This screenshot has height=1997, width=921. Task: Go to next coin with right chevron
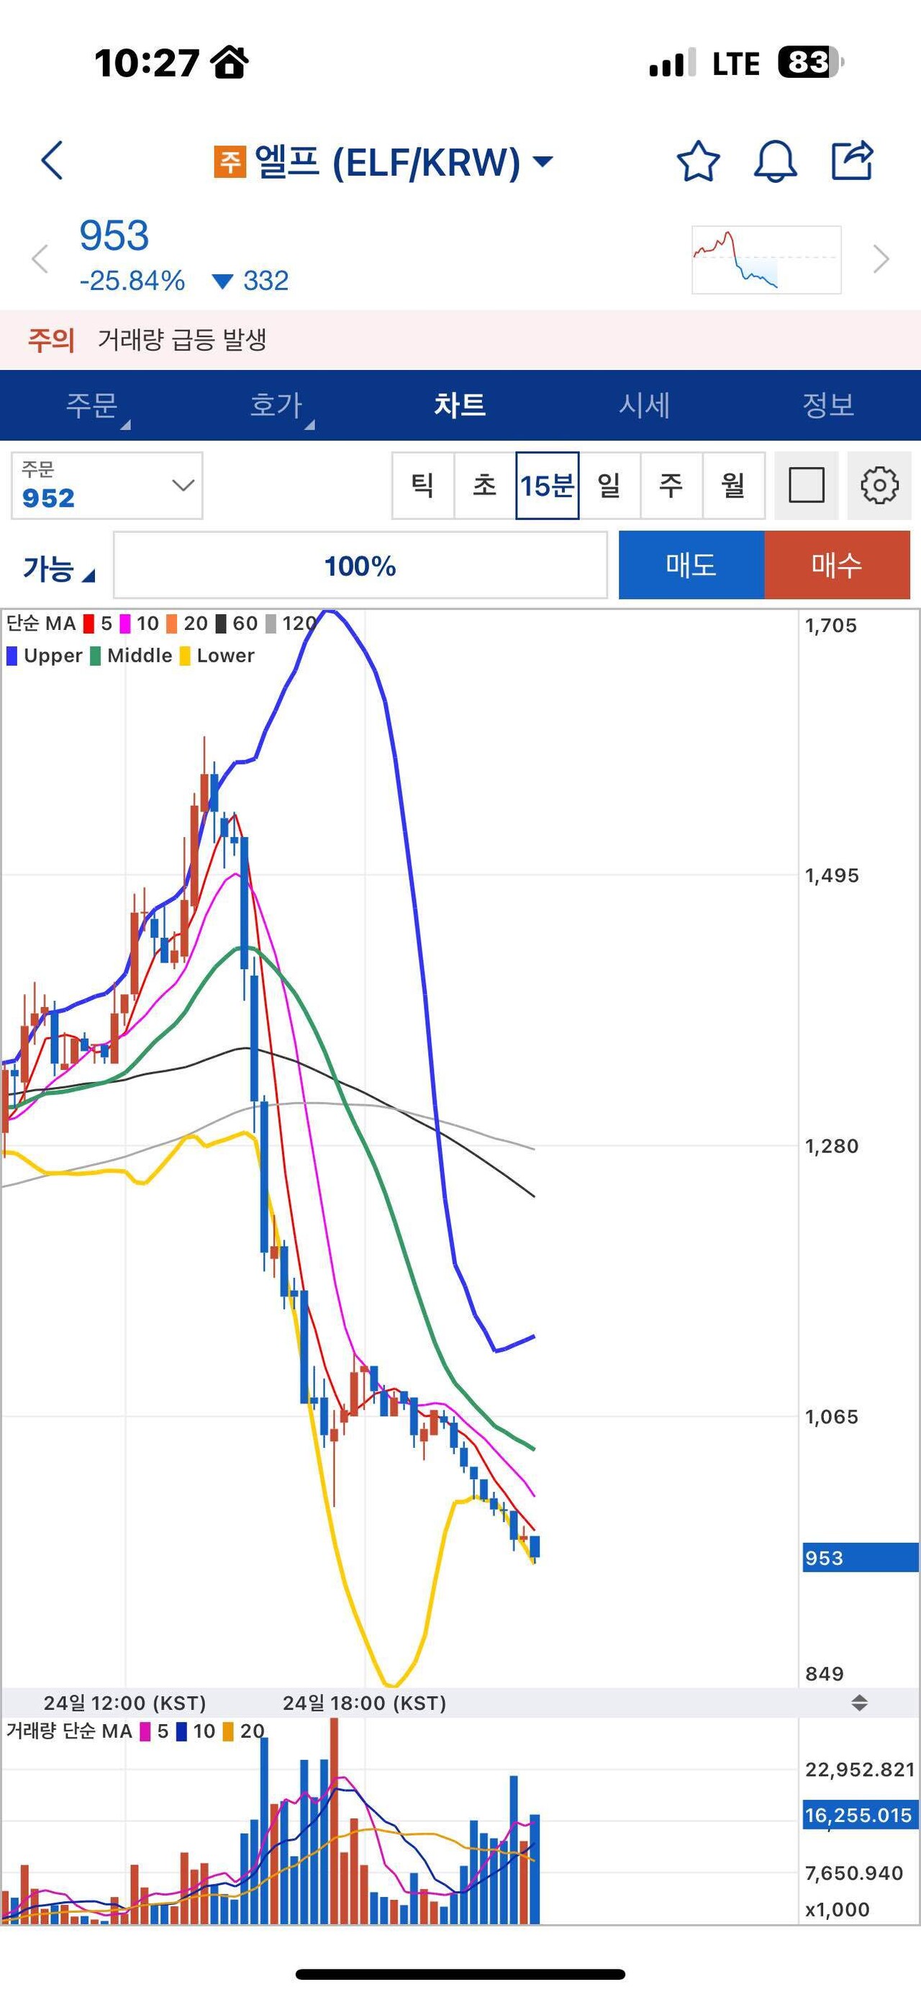[881, 259]
